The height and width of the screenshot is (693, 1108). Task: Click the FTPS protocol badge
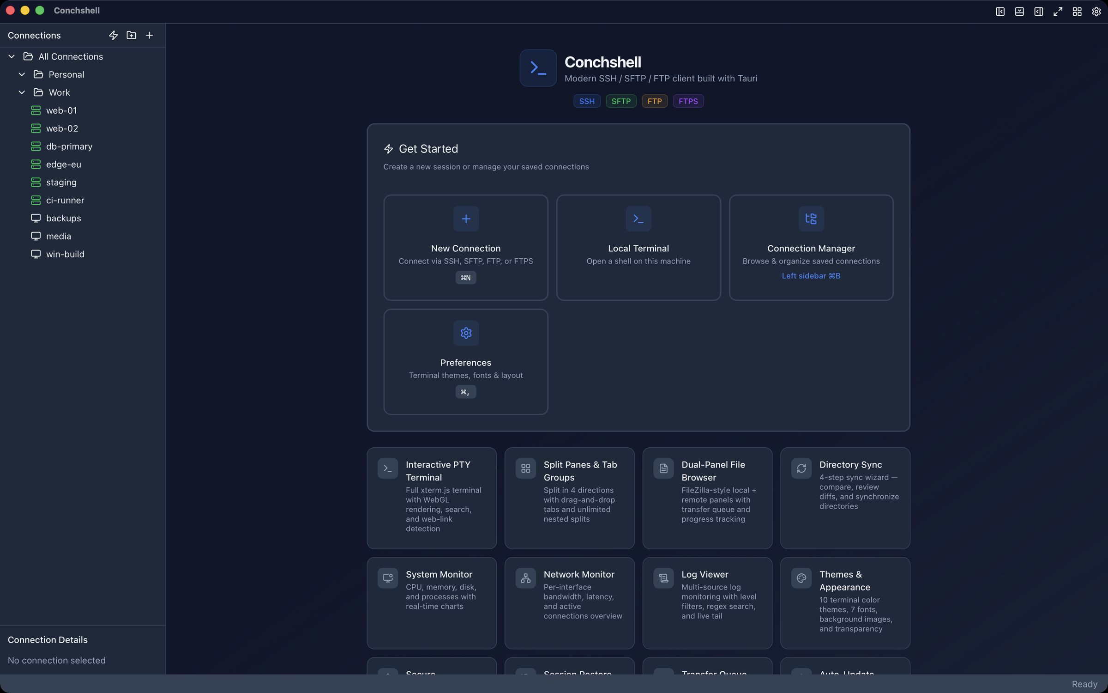pos(688,101)
